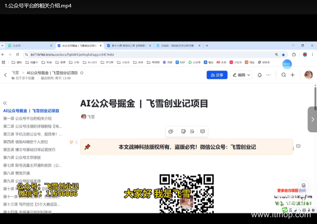
Task: Open the 稿定 bookmark
Action: tap(209, 62)
